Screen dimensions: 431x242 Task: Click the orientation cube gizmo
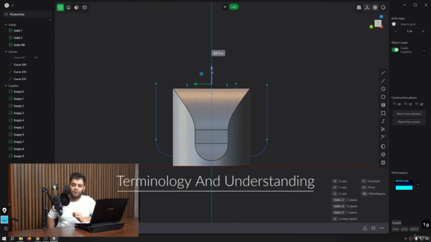click(x=378, y=24)
